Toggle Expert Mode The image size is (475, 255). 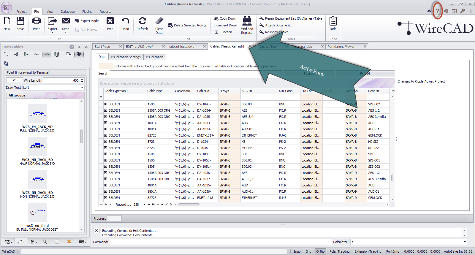87,21
